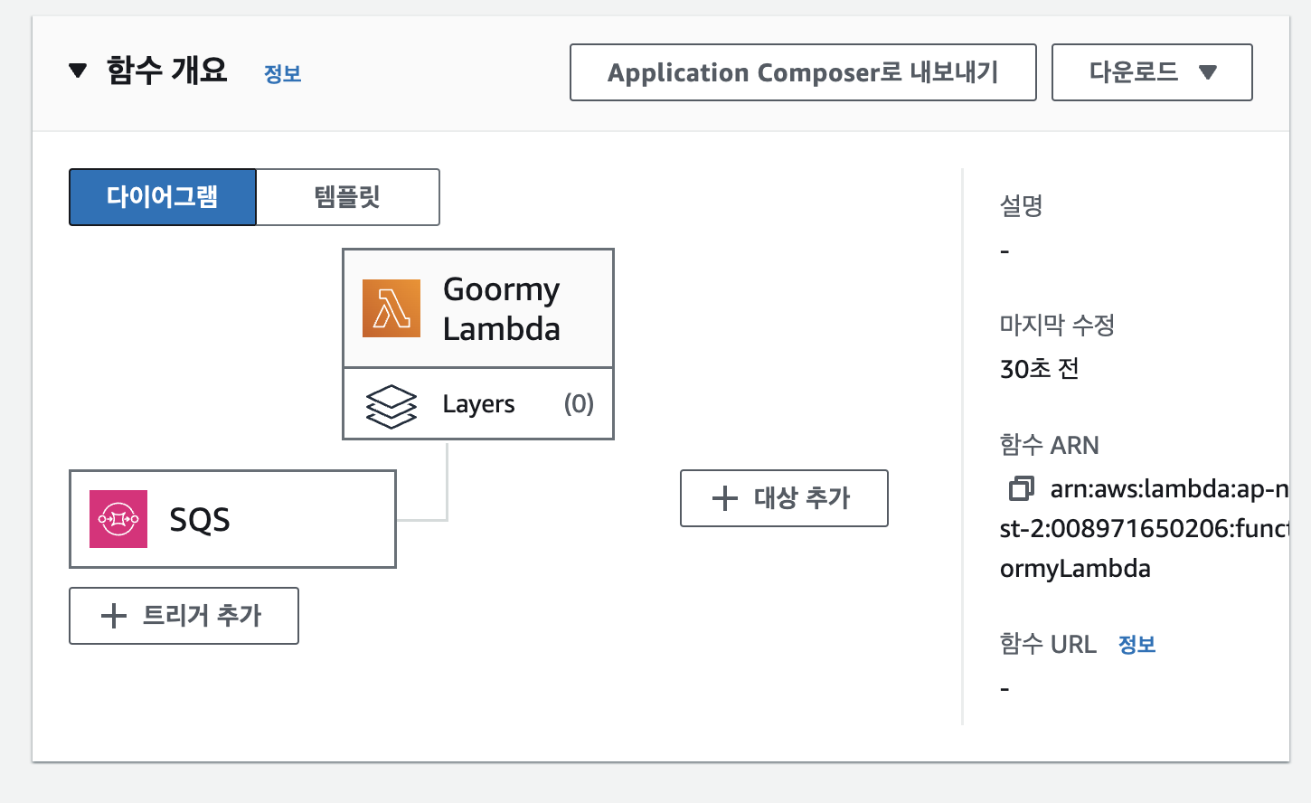Click the Layers stack icon
The width and height of the screenshot is (1311, 803).
coord(391,405)
